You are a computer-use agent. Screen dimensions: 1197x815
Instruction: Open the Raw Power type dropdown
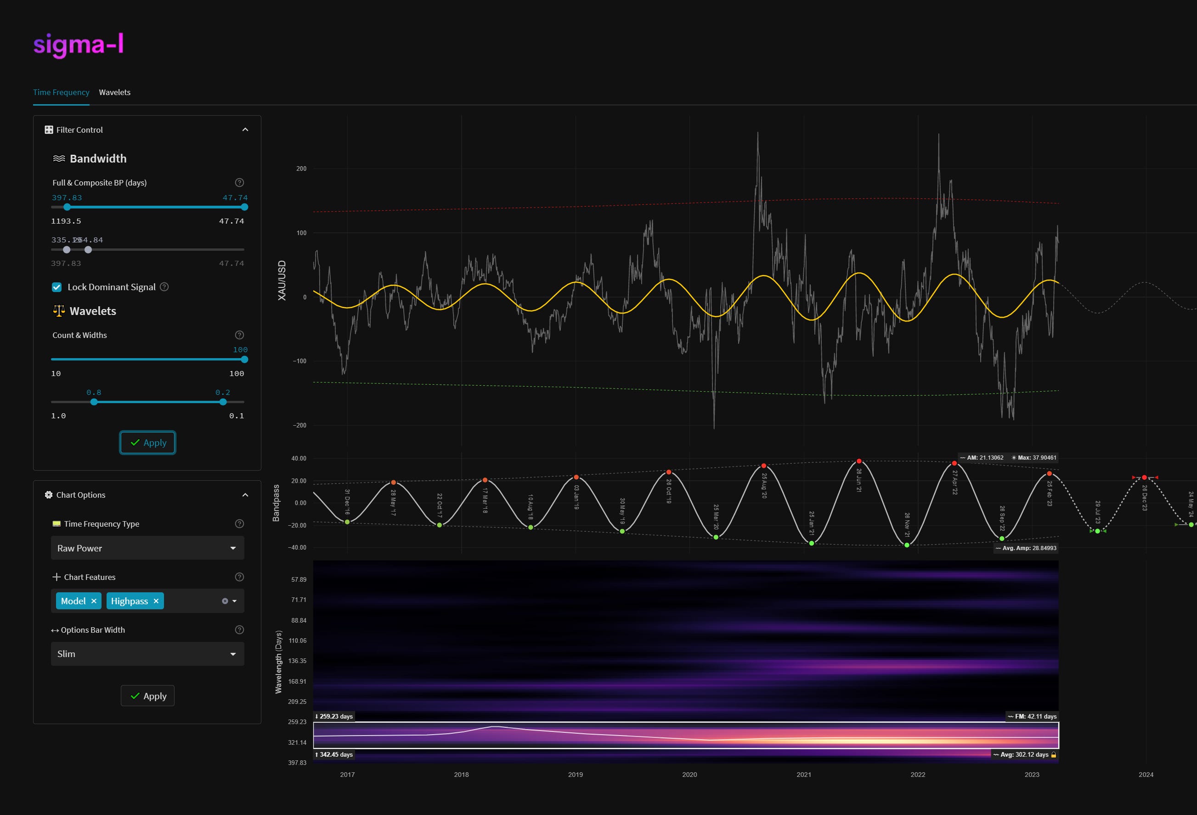pyautogui.click(x=147, y=548)
